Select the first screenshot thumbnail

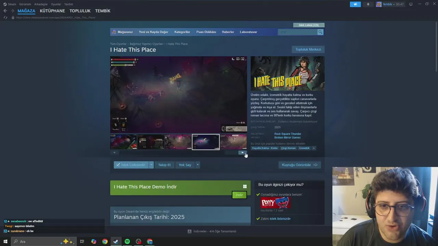124,142
